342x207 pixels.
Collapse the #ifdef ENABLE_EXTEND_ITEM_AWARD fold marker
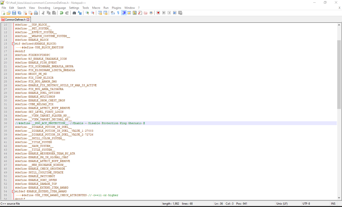pyautogui.click(x=13, y=192)
